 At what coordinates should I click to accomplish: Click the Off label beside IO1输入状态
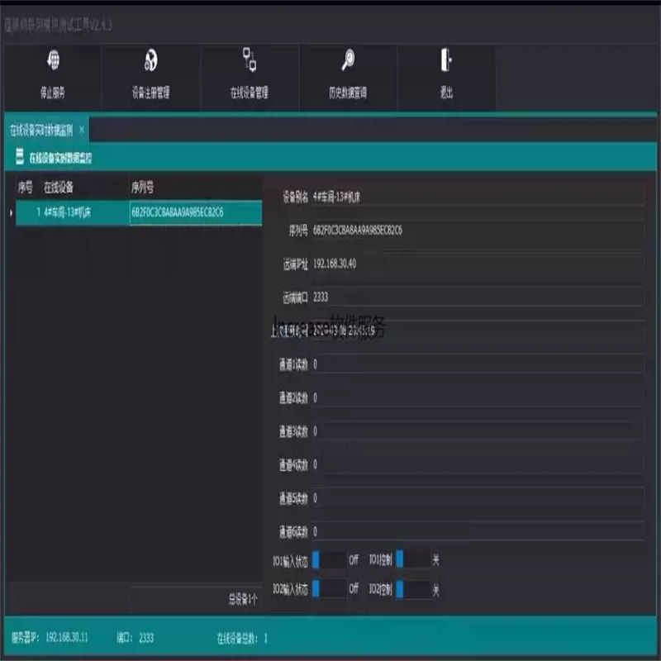[354, 560]
